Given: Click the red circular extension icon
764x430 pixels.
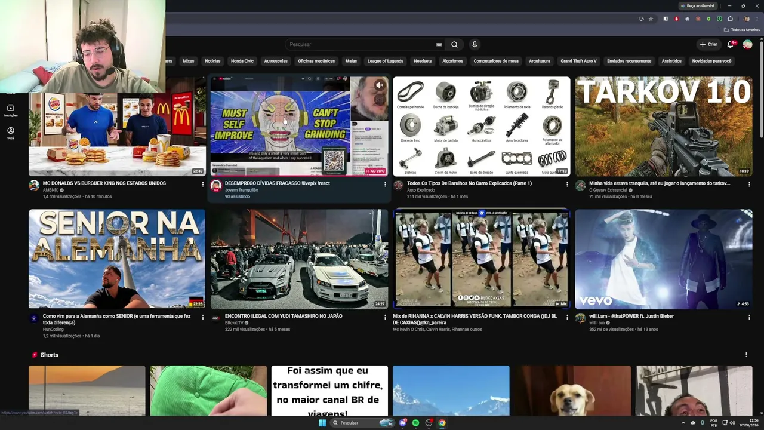Looking at the screenshot, I should 676,19.
